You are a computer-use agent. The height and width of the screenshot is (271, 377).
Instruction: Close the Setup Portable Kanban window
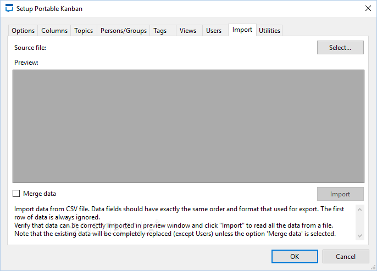[368, 8]
